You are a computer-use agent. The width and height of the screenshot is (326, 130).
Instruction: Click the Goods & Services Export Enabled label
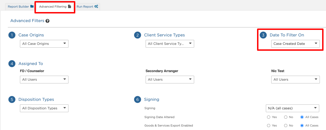(x=169, y=126)
